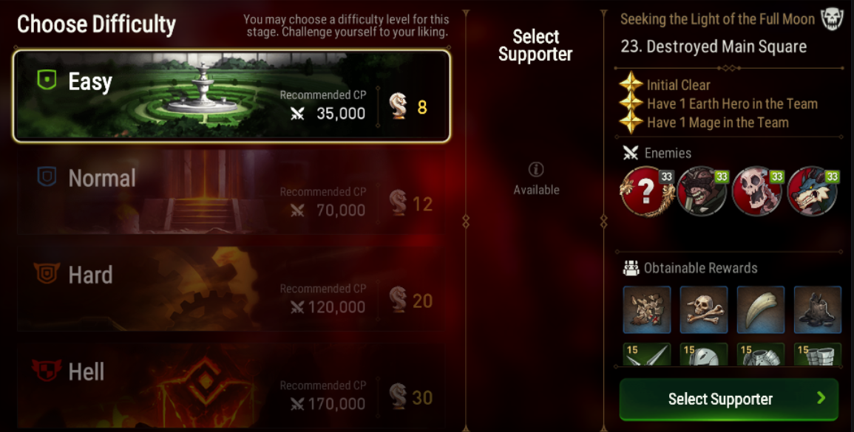Viewport: 854px width, 432px height.
Task: Tap the blue werewolf enemy portrait
Action: [x=813, y=191]
